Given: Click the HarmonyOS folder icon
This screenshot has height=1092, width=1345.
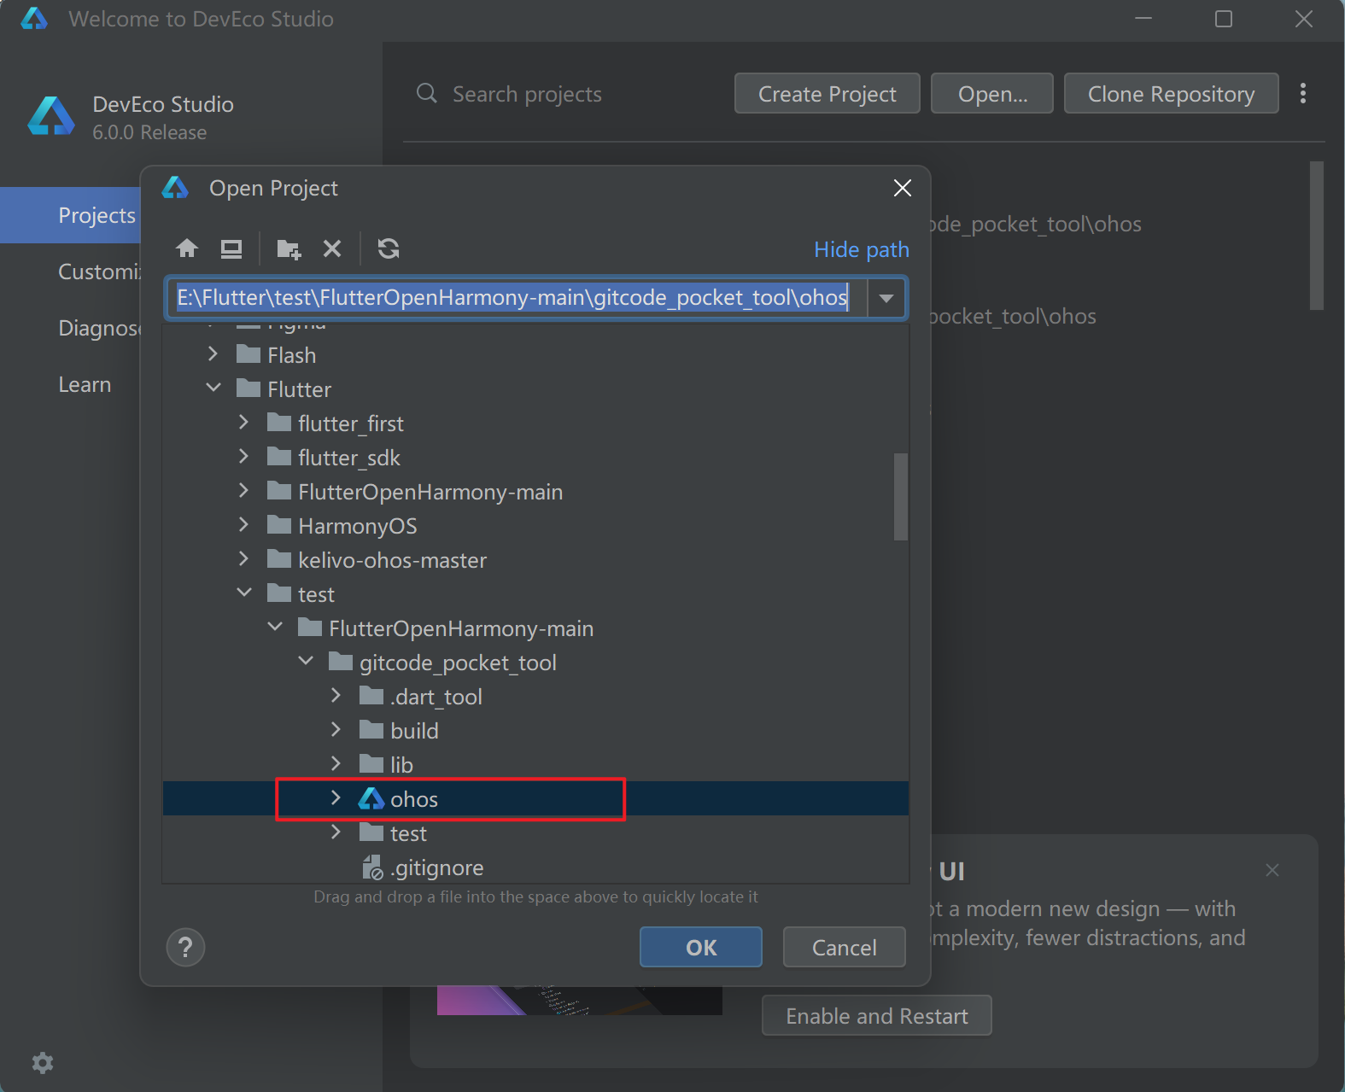Looking at the screenshot, I should pos(279,525).
